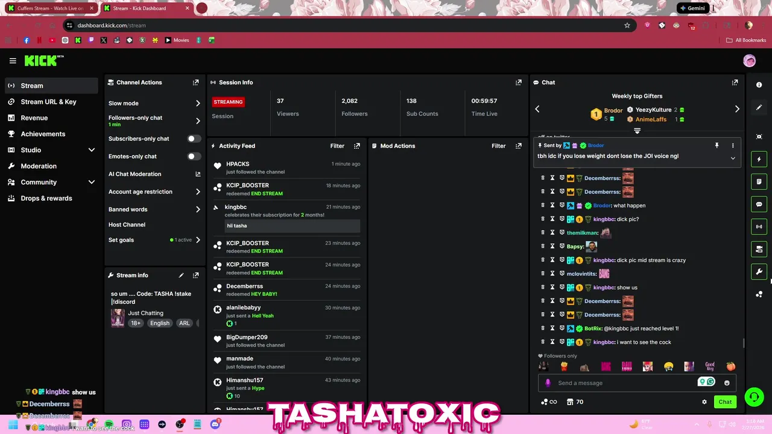Screen dimensions: 772x434
Task: Click the shop icon showing 70
Action: [575, 402]
